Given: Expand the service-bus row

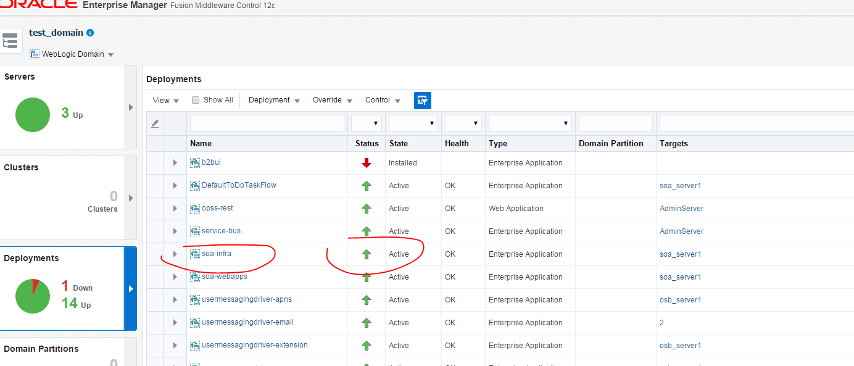Looking at the screenshot, I should pyautogui.click(x=175, y=231).
